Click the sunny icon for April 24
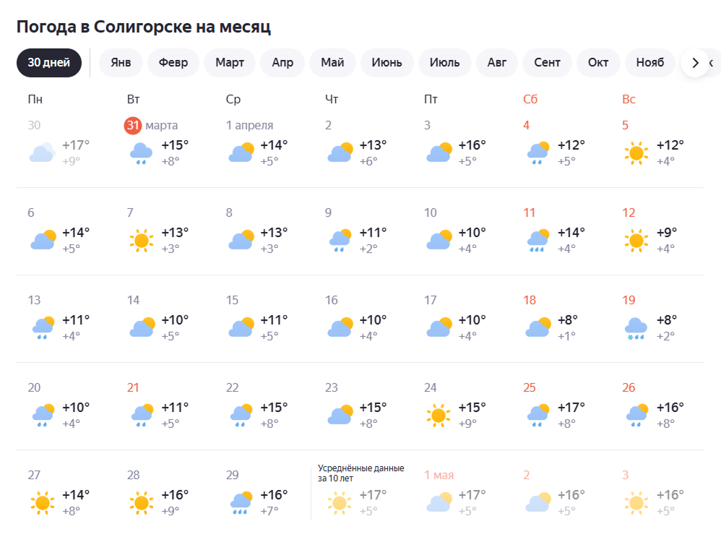The width and height of the screenshot is (721, 537). coord(438,414)
